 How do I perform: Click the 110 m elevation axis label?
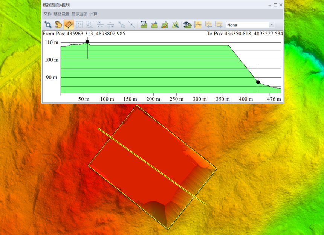[x=52, y=42]
